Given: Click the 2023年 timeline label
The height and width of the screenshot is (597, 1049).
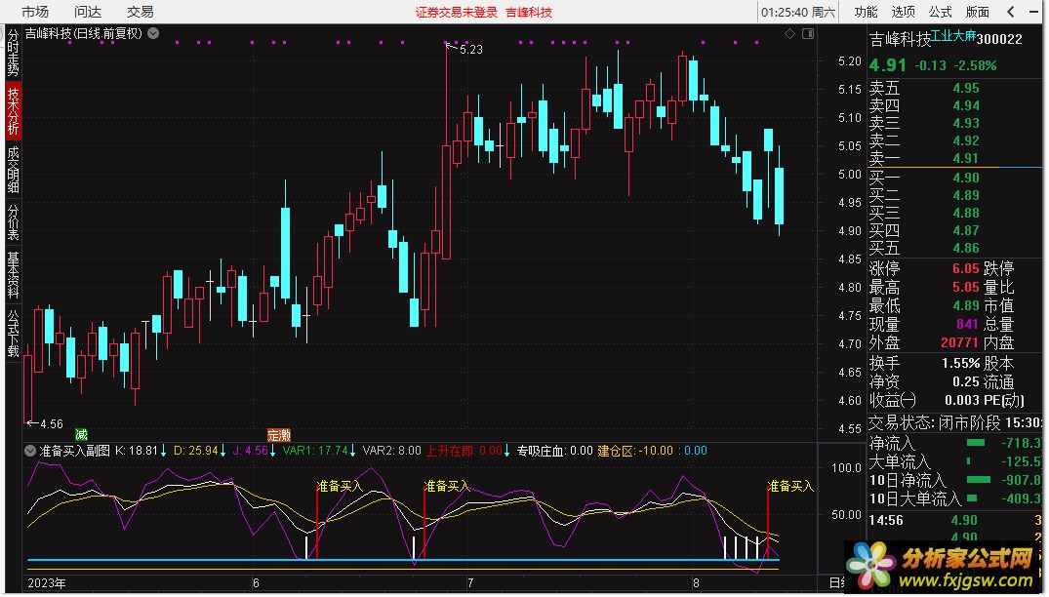Looking at the screenshot, I should click(47, 583).
